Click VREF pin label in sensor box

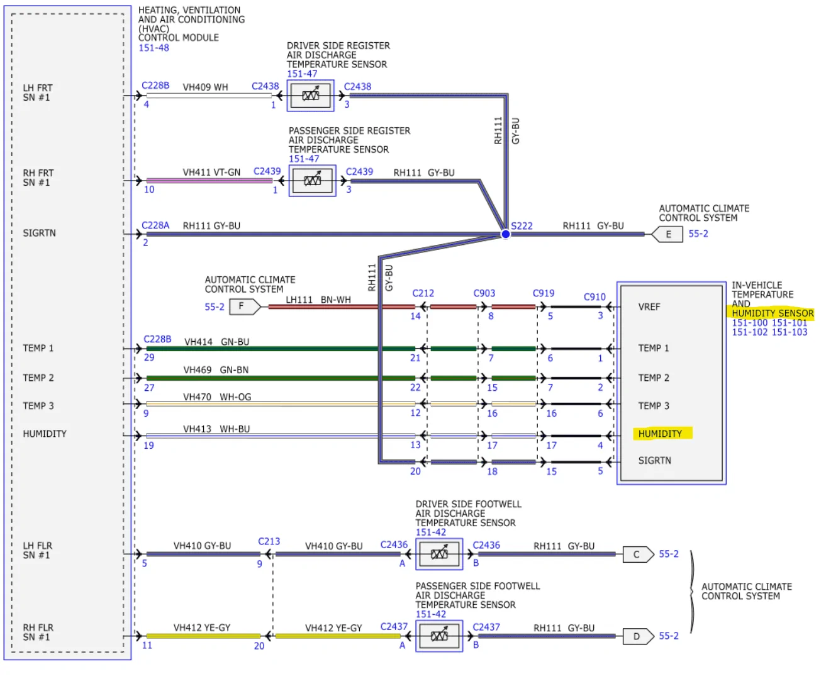click(649, 307)
